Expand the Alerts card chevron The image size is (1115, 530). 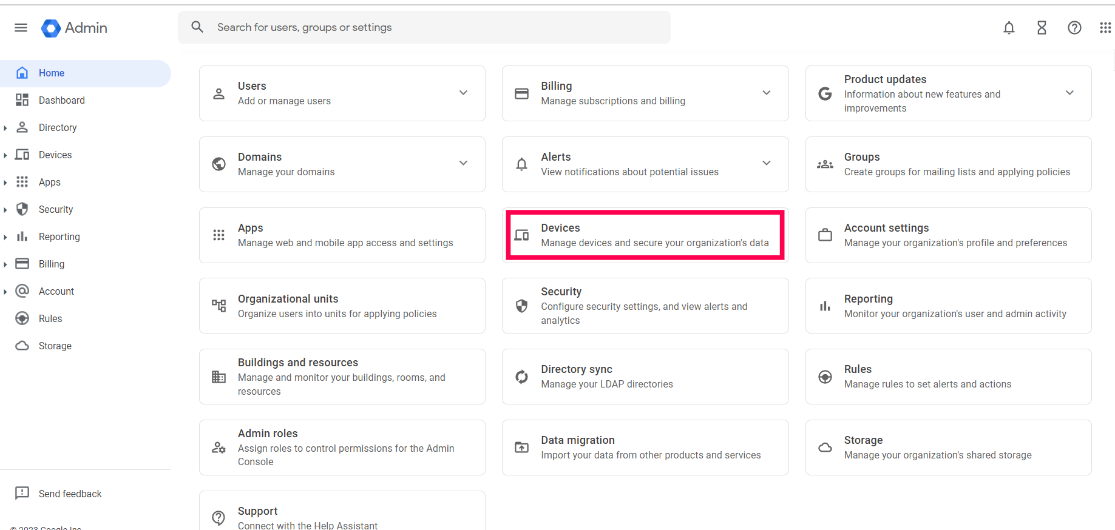(767, 163)
